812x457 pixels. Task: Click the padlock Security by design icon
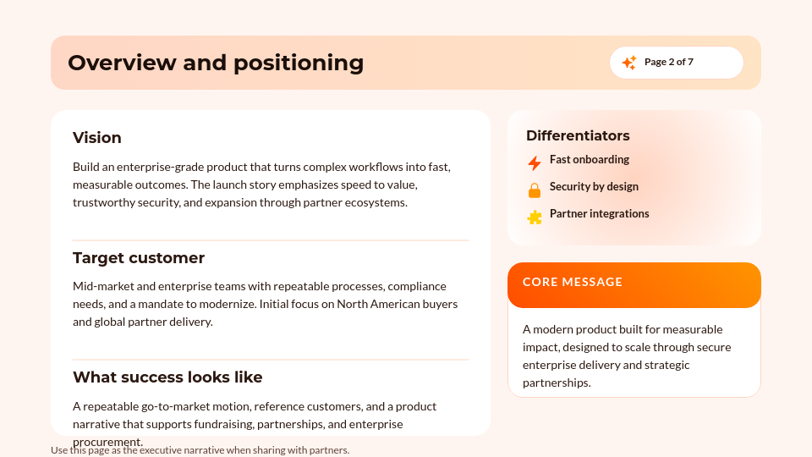click(535, 190)
